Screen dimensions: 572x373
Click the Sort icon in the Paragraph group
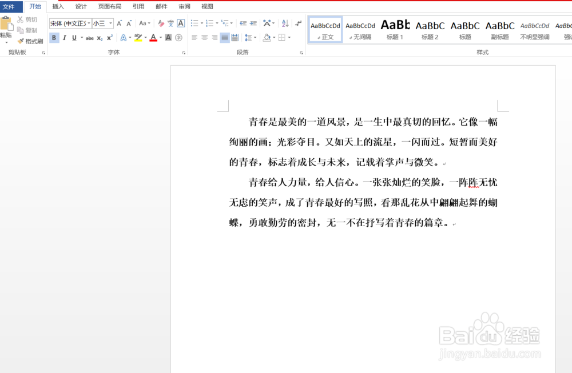tap(285, 23)
